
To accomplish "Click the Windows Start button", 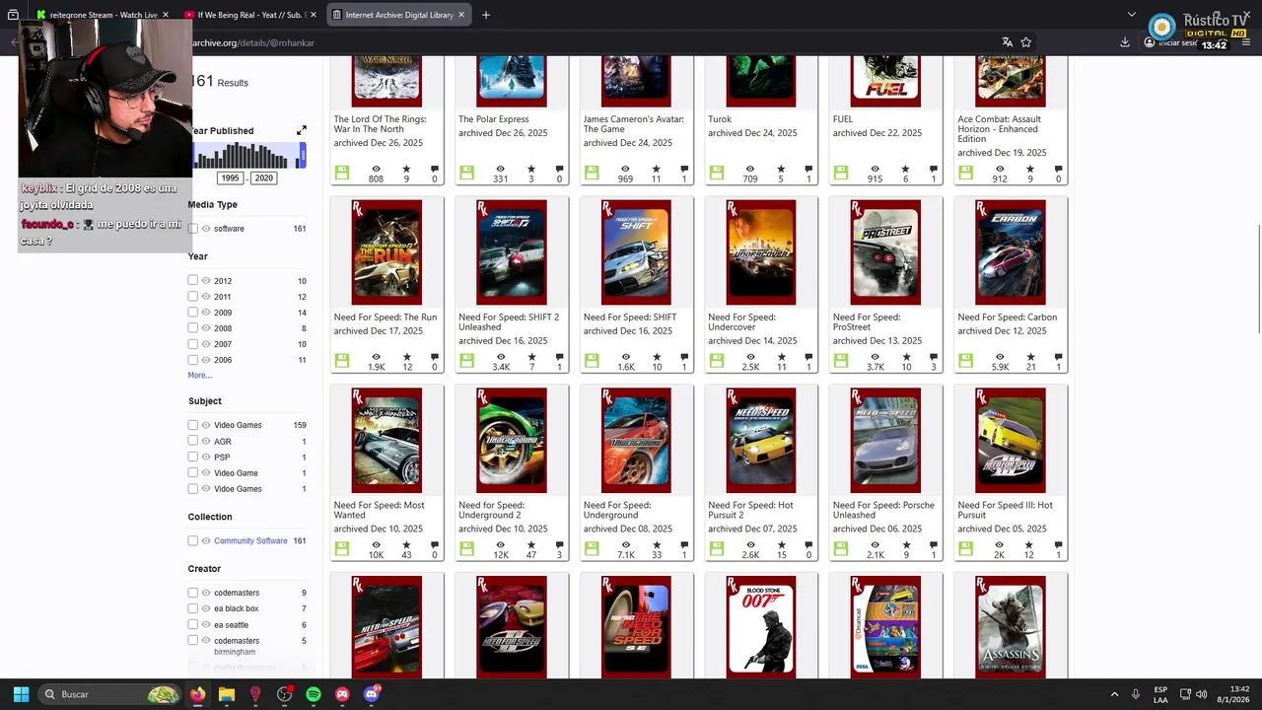I will 21,694.
